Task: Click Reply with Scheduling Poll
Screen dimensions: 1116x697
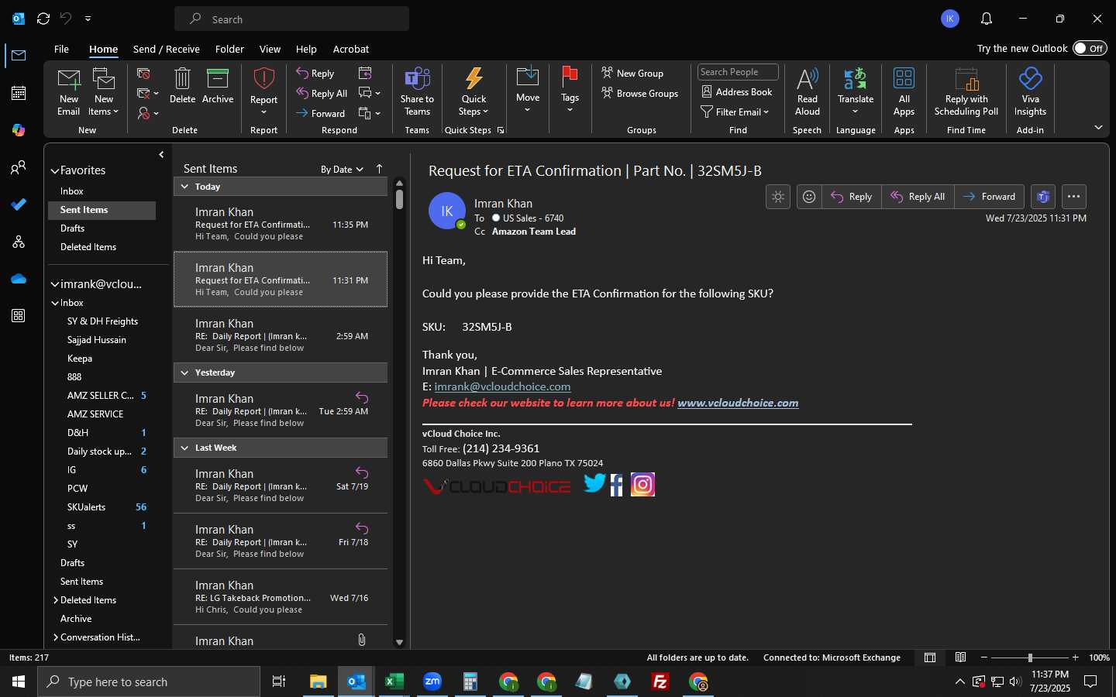Action: 966,91
